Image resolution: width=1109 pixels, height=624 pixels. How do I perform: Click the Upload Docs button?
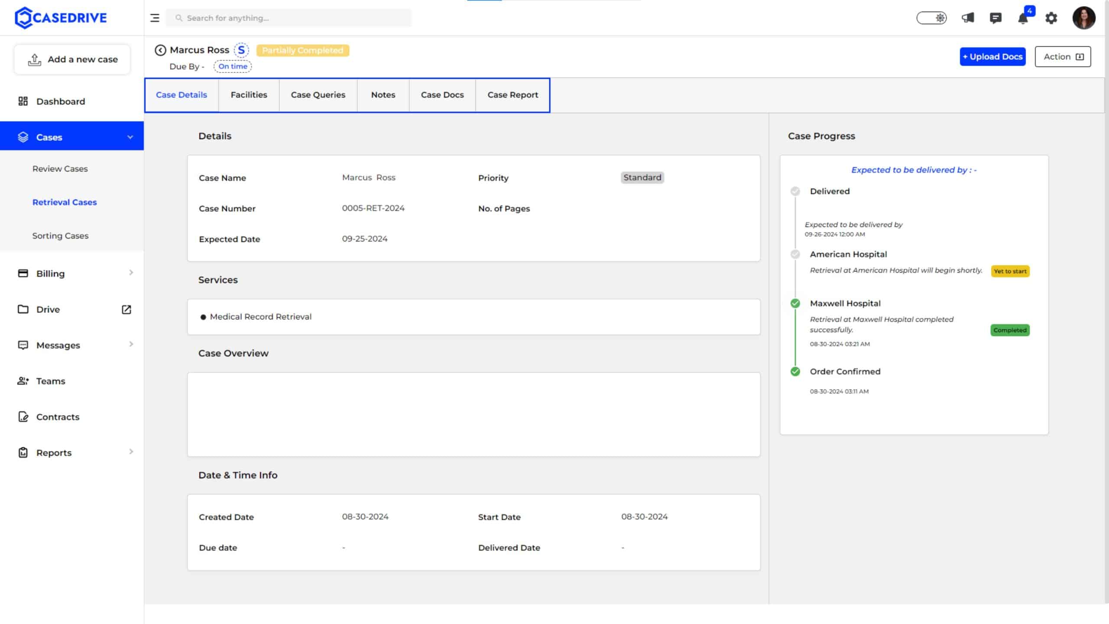pyautogui.click(x=992, y=57)
